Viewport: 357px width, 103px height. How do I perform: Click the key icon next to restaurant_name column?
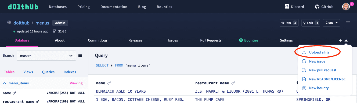(233, 83)
